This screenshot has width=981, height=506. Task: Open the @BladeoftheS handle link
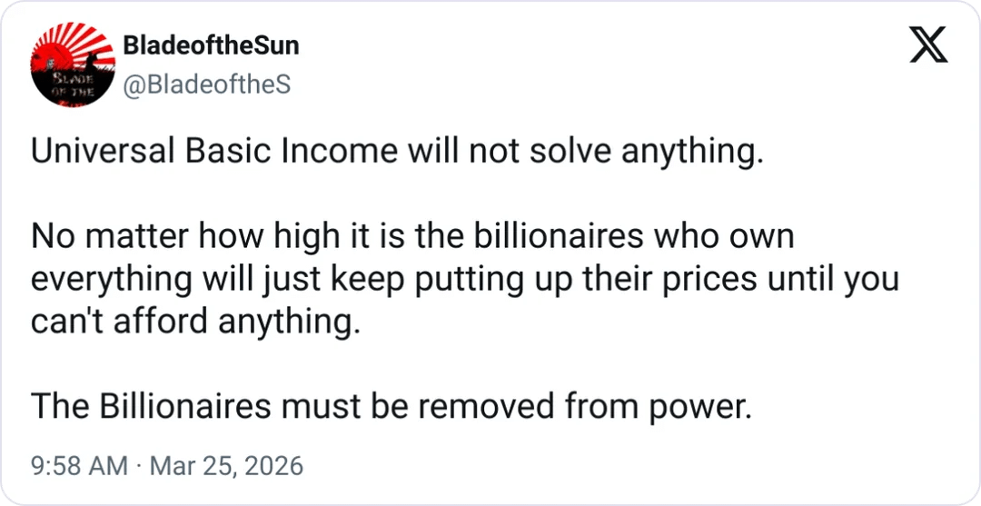point(206,84)
